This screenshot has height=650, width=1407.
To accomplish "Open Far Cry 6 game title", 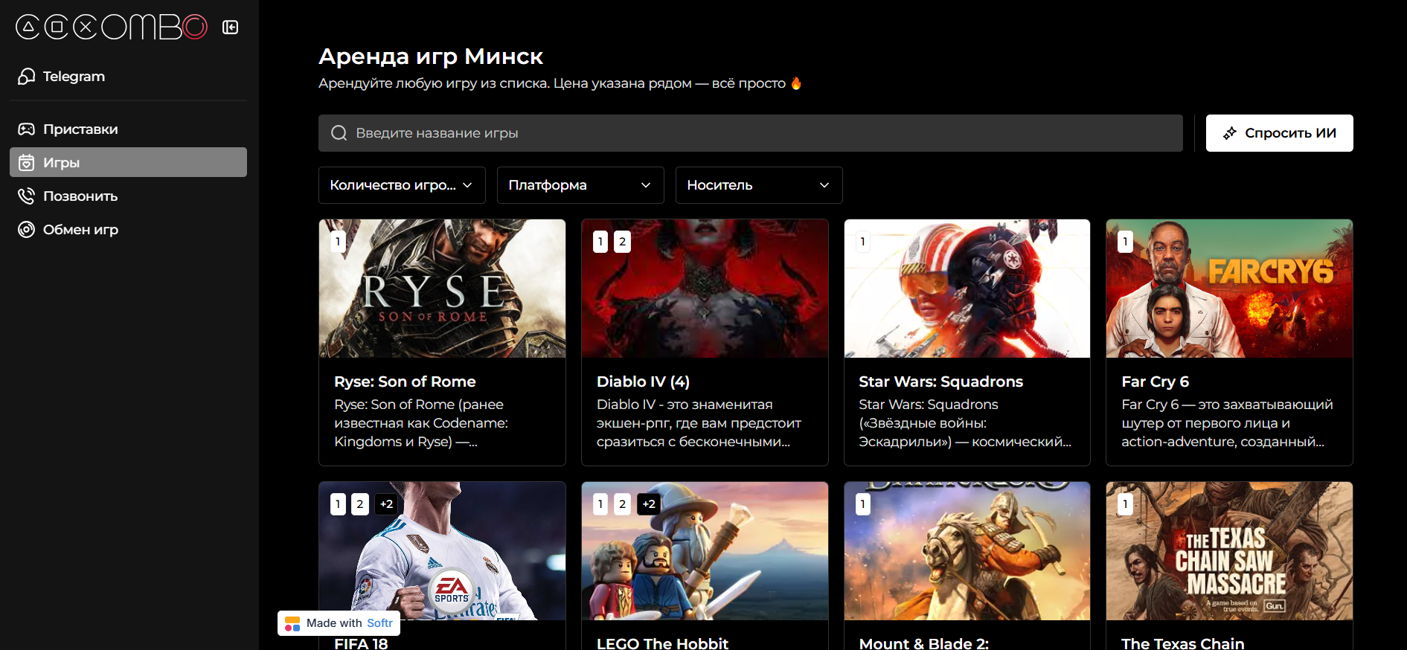I will (x=1155, y=382).
